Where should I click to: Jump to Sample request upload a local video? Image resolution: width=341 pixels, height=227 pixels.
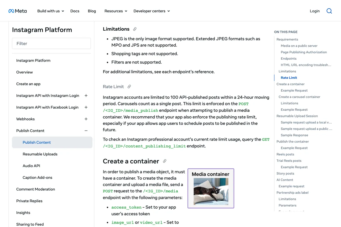(306, 122)
